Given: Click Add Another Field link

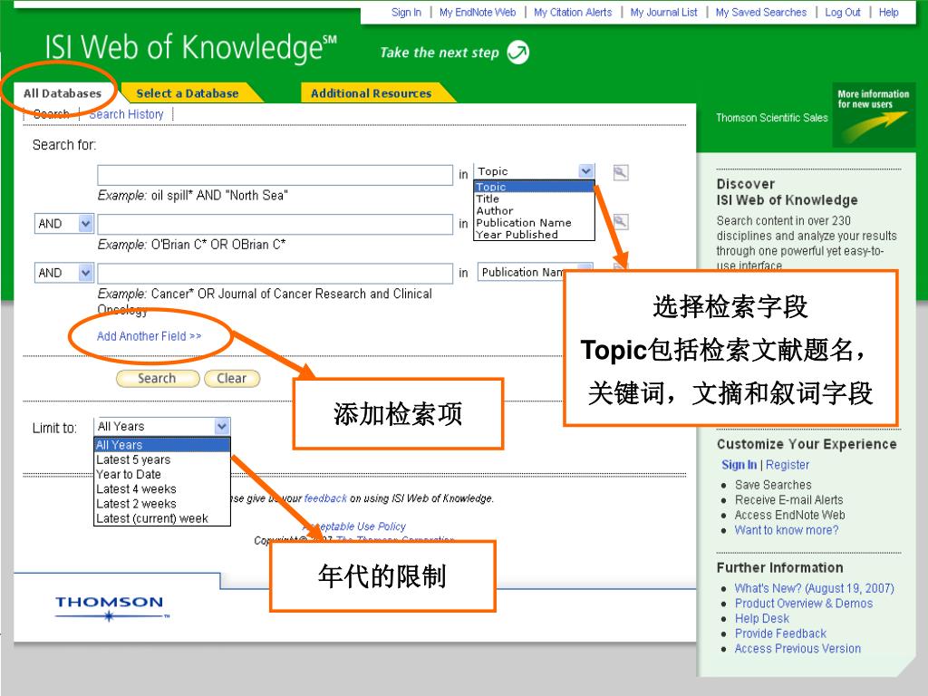Looking at the screenshot, I should (150, 336).
